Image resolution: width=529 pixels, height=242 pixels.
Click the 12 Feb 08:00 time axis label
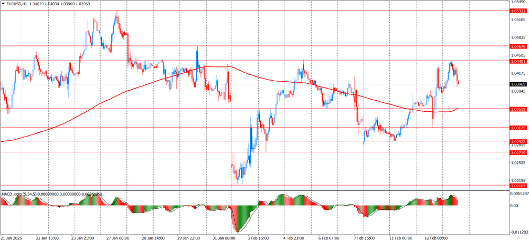click(436, 238)
